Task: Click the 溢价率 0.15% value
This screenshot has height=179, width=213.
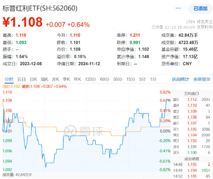Action: (x=80, y=56)
